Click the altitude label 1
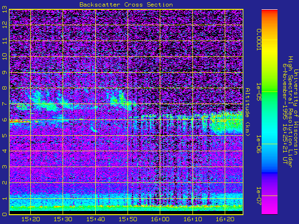The height and width of the screenshot is (224, 299). tap(5, 198)
